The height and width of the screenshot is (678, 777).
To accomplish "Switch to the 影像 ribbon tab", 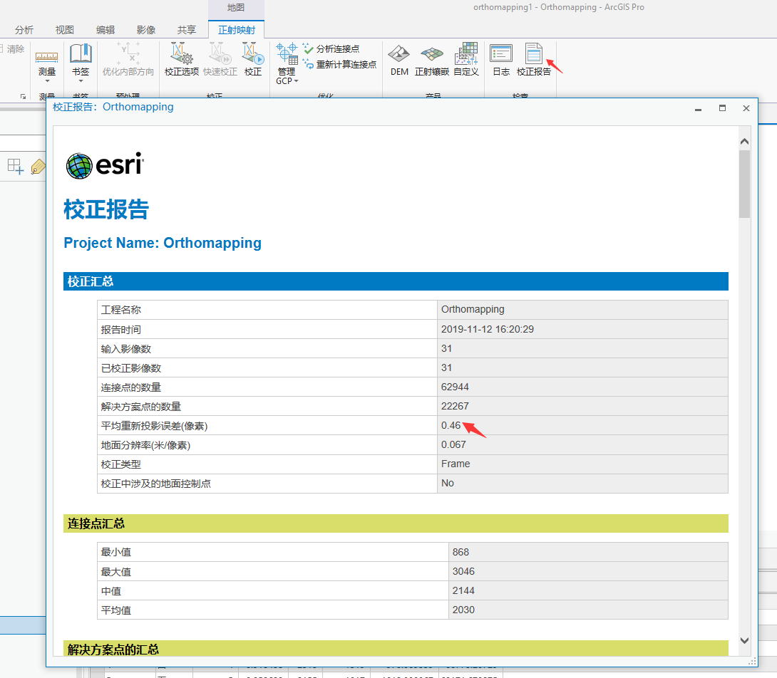I will coord(145,30).
